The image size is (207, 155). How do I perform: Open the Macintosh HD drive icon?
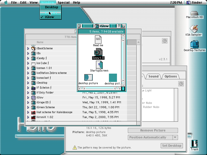(x=194, y=13)
